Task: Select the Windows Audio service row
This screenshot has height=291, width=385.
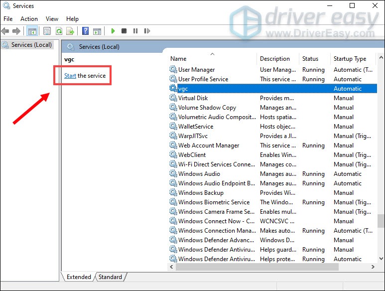Action: (x=199, y=174)
